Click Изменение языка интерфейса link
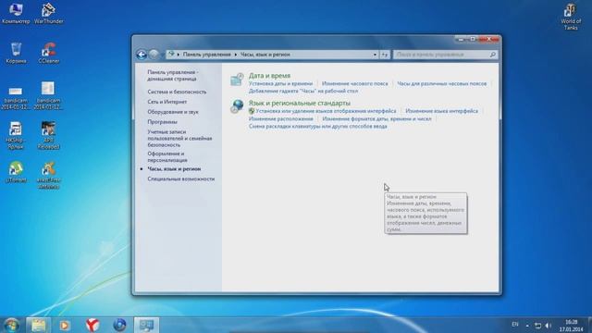The height and width of the screenshot is (333, 592). pos(441,111)
